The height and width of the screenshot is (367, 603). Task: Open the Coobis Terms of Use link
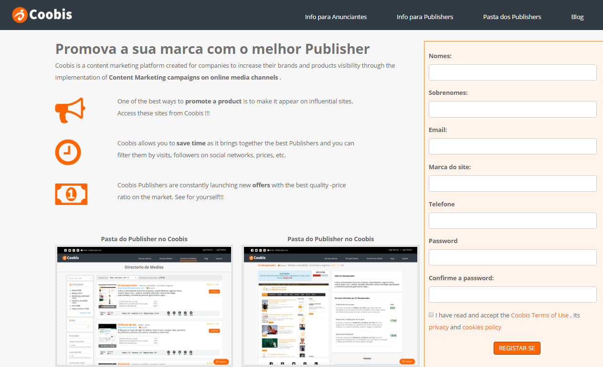click(x=540, y=315)
